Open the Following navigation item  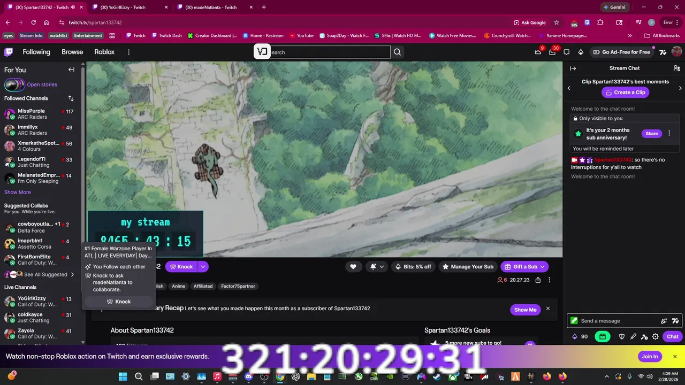[36, 52]
